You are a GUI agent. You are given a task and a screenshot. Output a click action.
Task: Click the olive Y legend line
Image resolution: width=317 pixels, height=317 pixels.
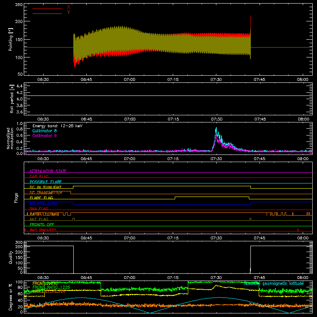point(47,13)
